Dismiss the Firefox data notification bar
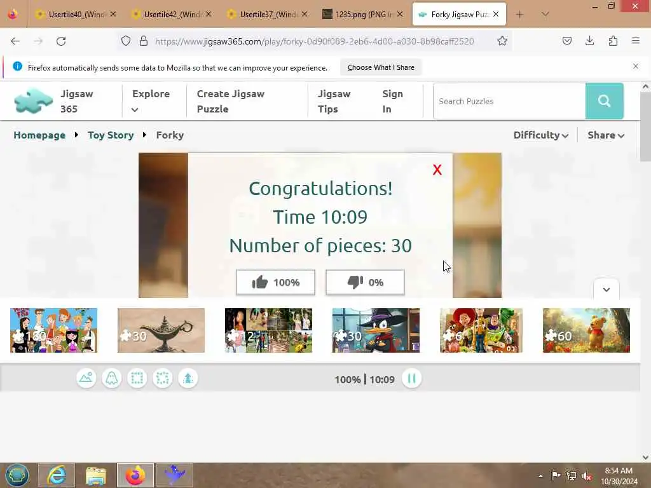Viewport: 651px width, 488px height. 635,66
